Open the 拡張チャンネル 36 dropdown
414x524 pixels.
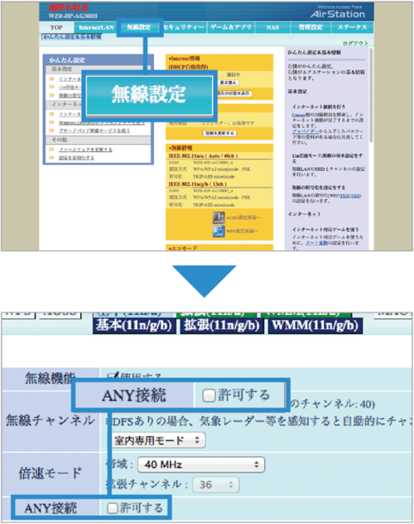pos(216,484)
